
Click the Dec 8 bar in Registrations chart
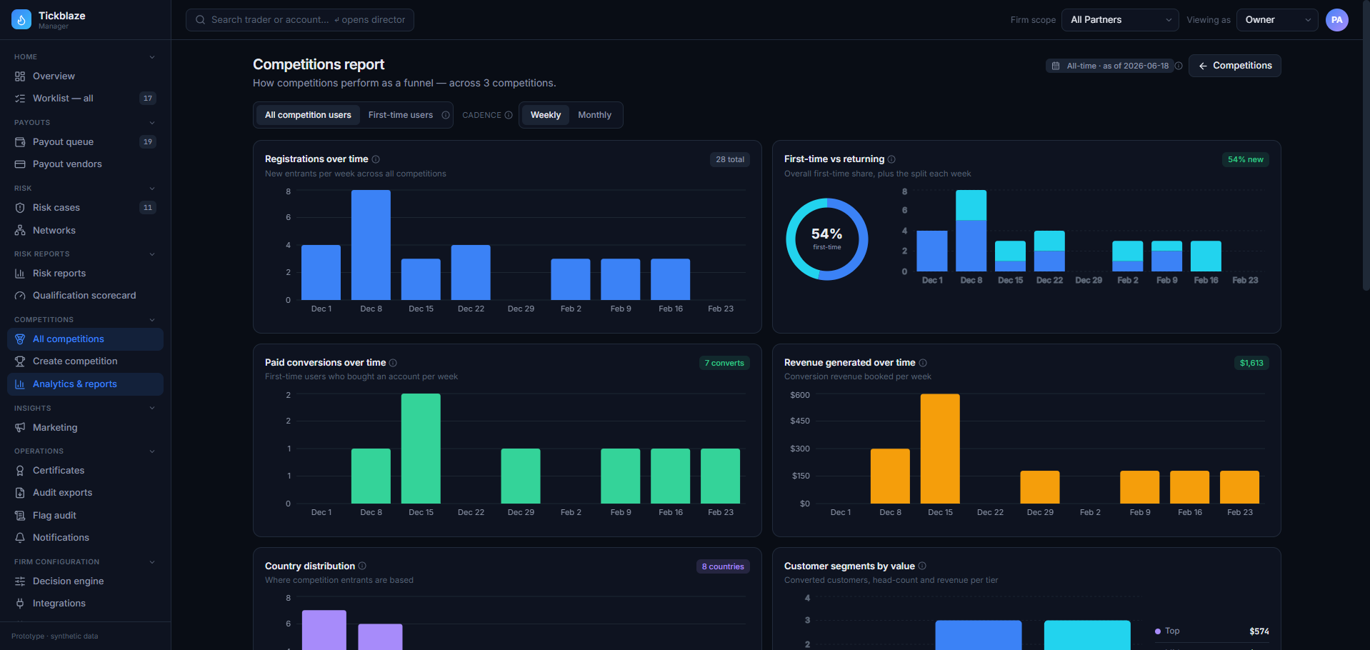371,245
